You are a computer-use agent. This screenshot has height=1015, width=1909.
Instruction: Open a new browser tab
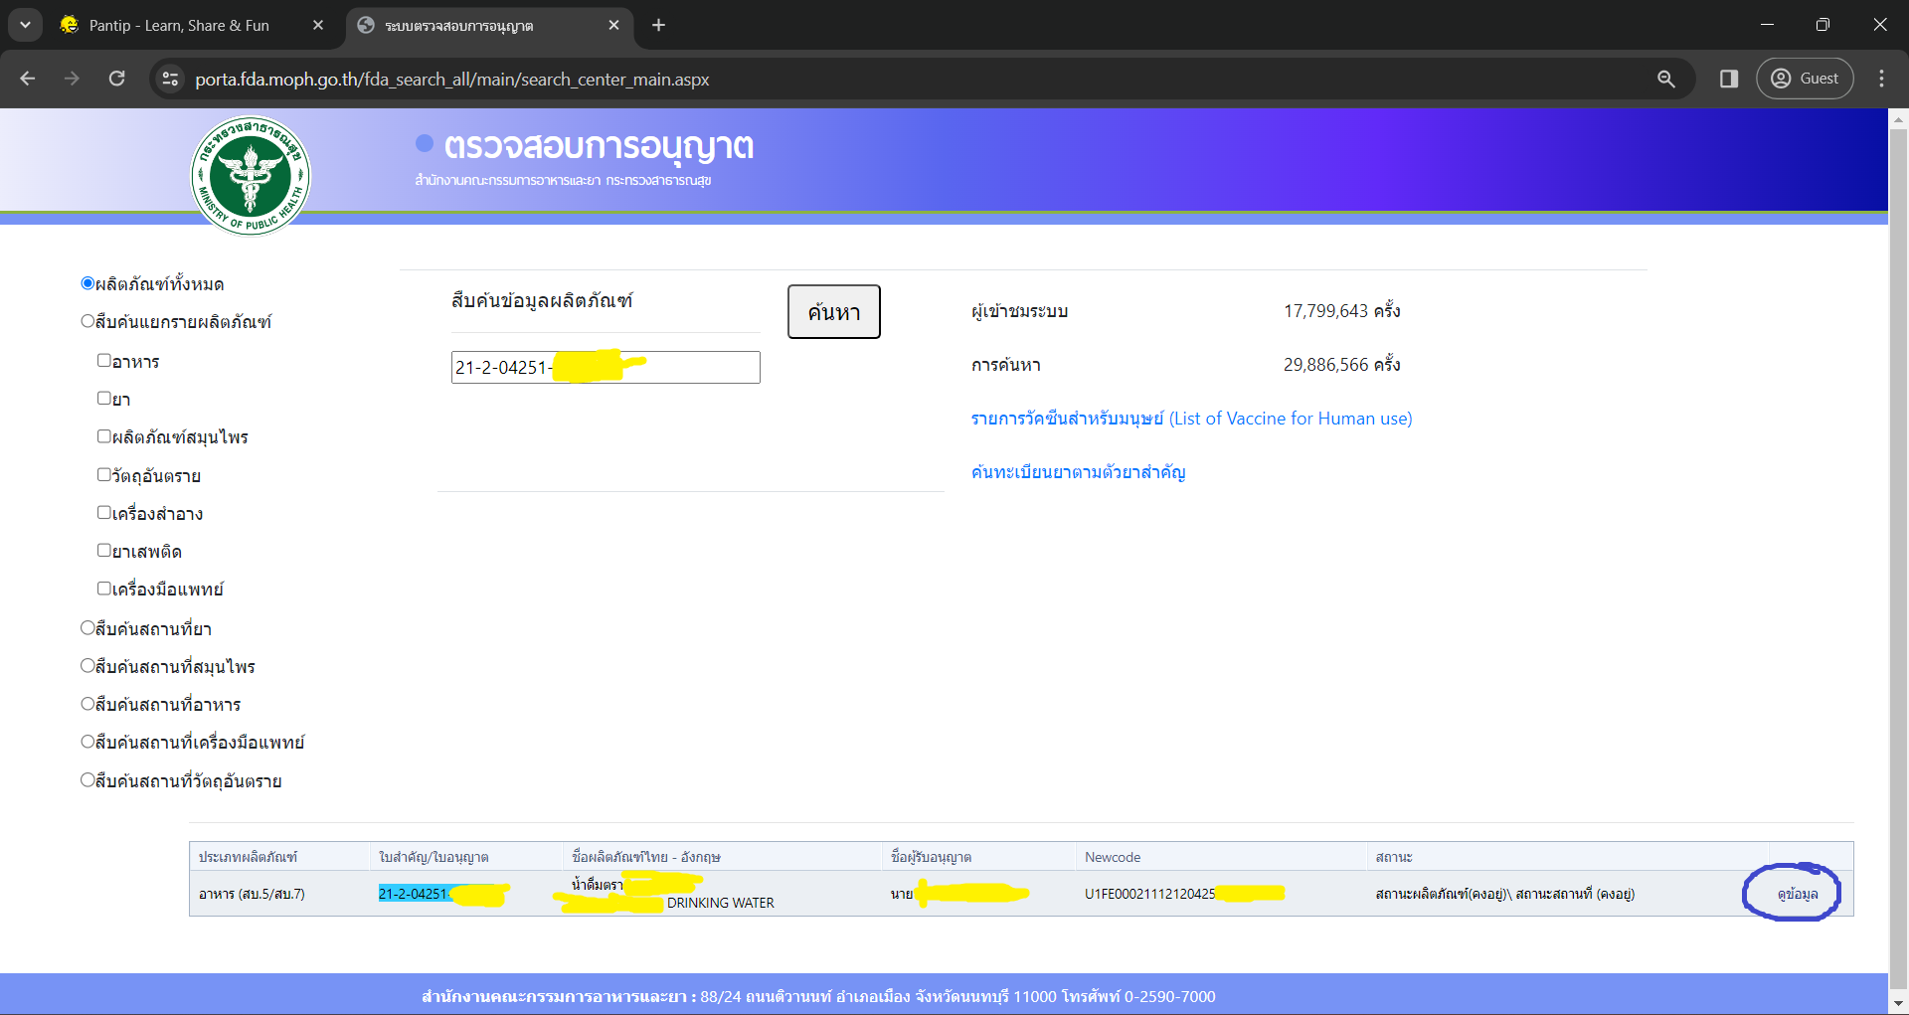click(x=658, y=26)
